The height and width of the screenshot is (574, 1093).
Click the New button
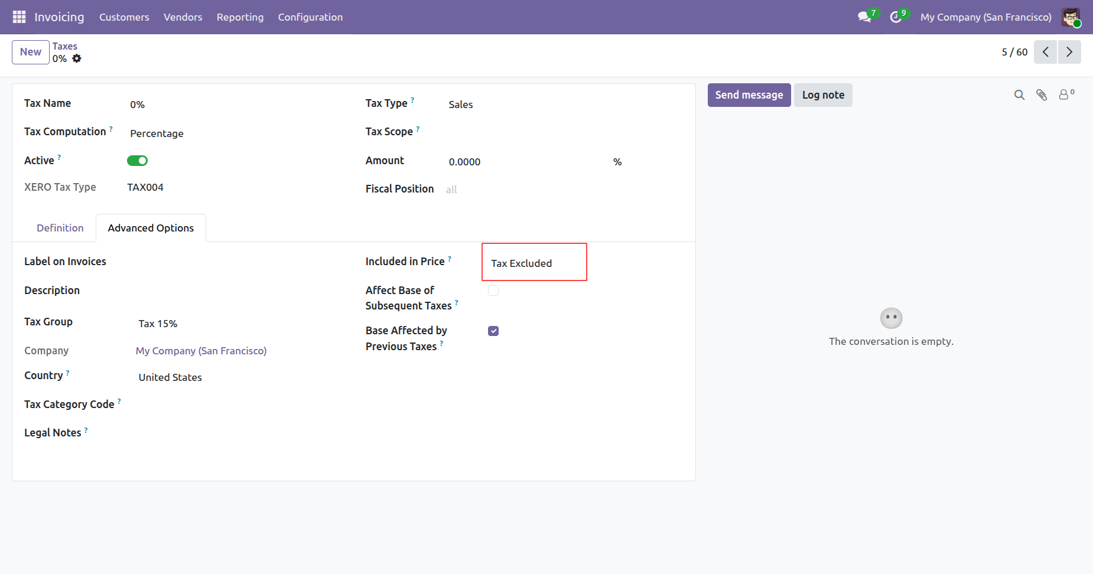(31, 52)
